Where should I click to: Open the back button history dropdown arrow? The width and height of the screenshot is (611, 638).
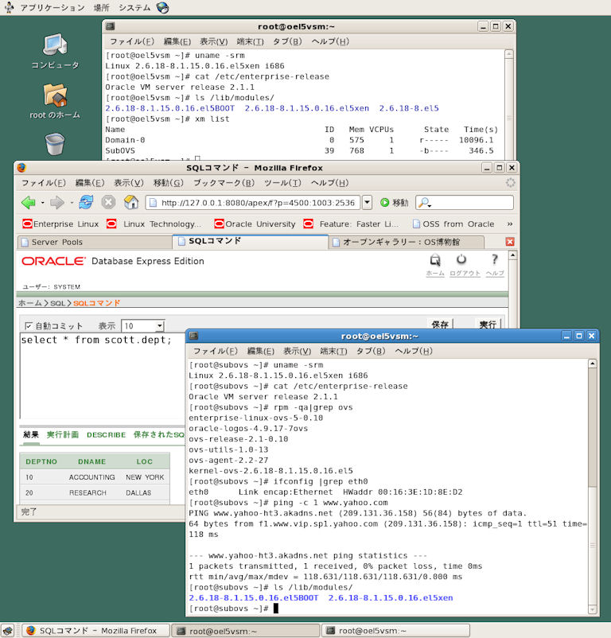(x=42, y=202)
